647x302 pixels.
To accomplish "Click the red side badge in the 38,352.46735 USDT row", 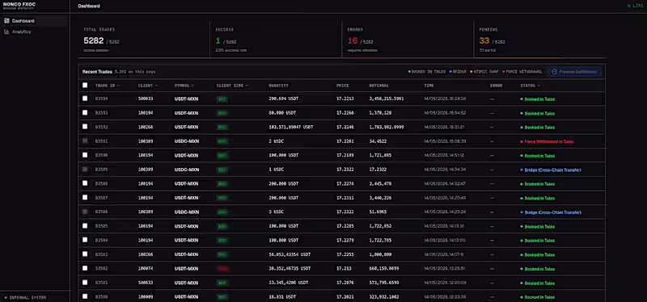I will pos(223,269).
